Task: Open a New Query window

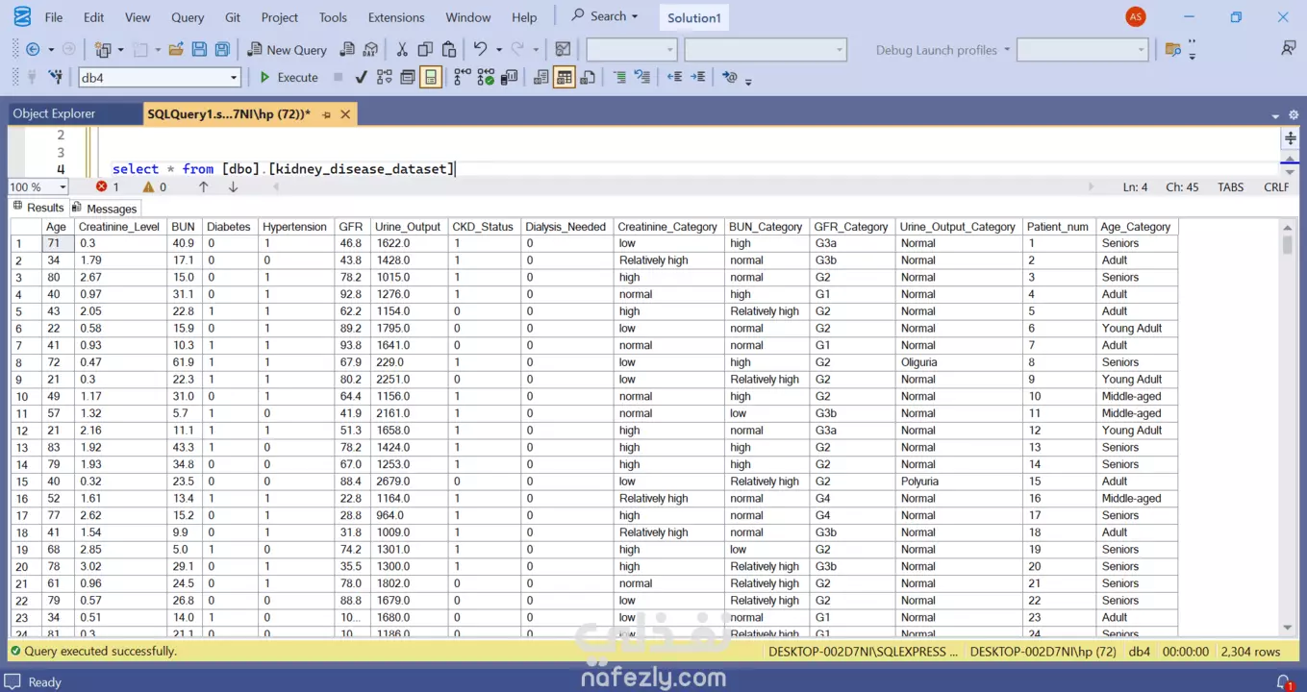Action: [287, 50]
